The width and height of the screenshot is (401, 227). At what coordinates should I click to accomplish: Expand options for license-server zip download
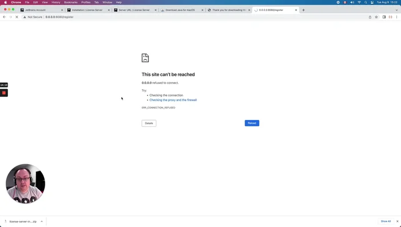(x=41, y=221)
